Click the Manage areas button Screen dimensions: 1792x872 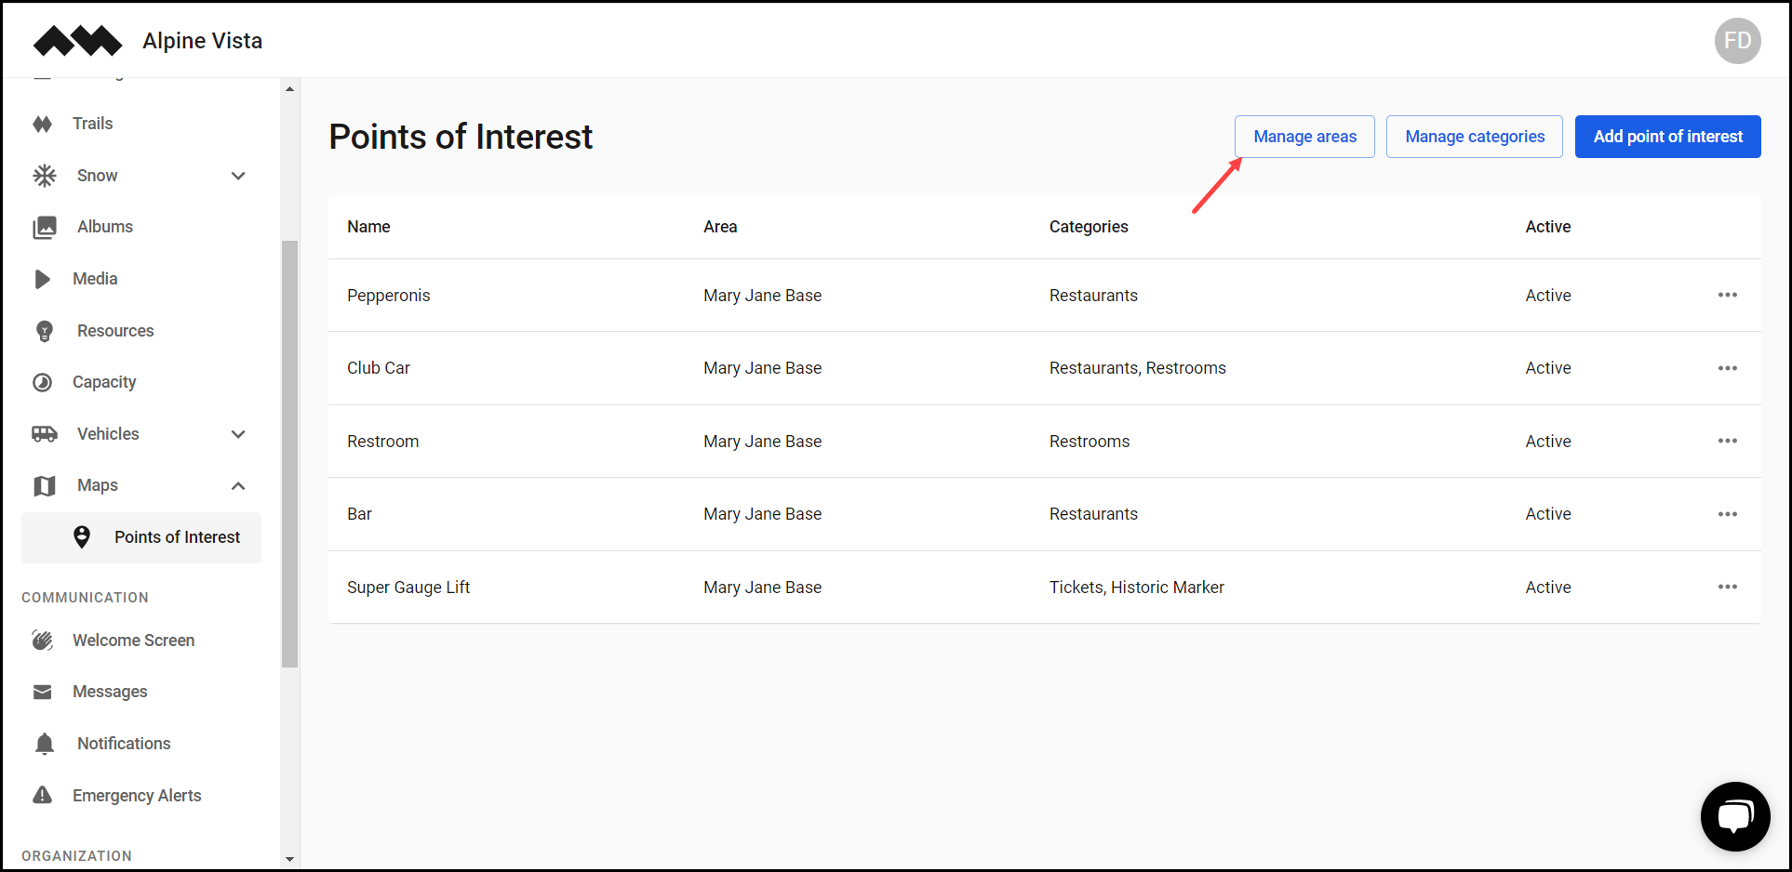pyautogui.click(x=1304, y=137)
